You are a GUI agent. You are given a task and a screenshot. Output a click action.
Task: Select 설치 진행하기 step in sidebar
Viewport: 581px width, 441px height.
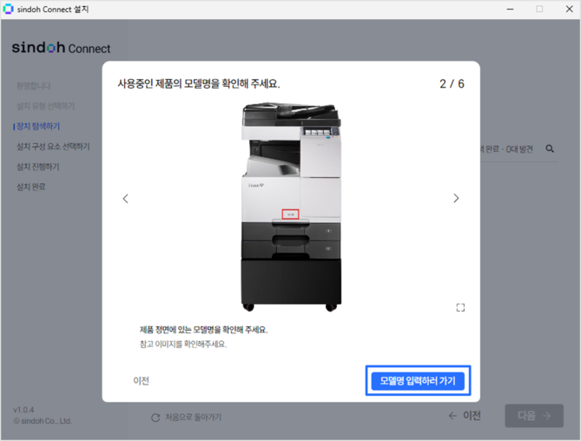38,167
